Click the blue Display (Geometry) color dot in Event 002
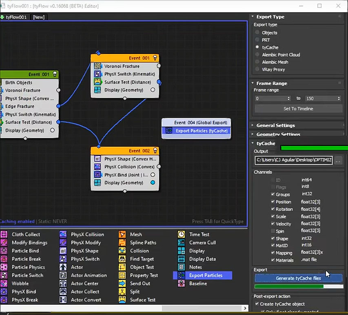The image size is (348, 315). [153, 183]
